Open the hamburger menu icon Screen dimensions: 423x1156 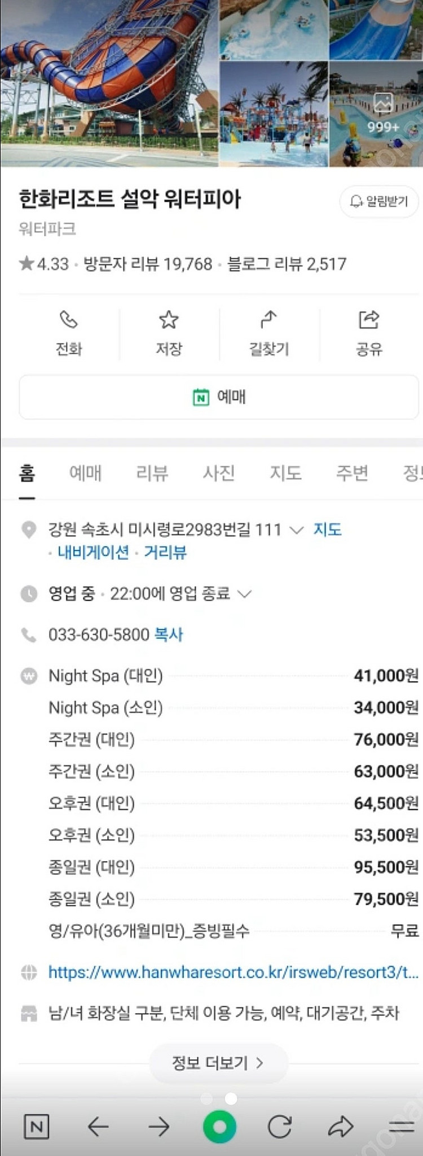pyautogui.click(x=402, y=1127)
